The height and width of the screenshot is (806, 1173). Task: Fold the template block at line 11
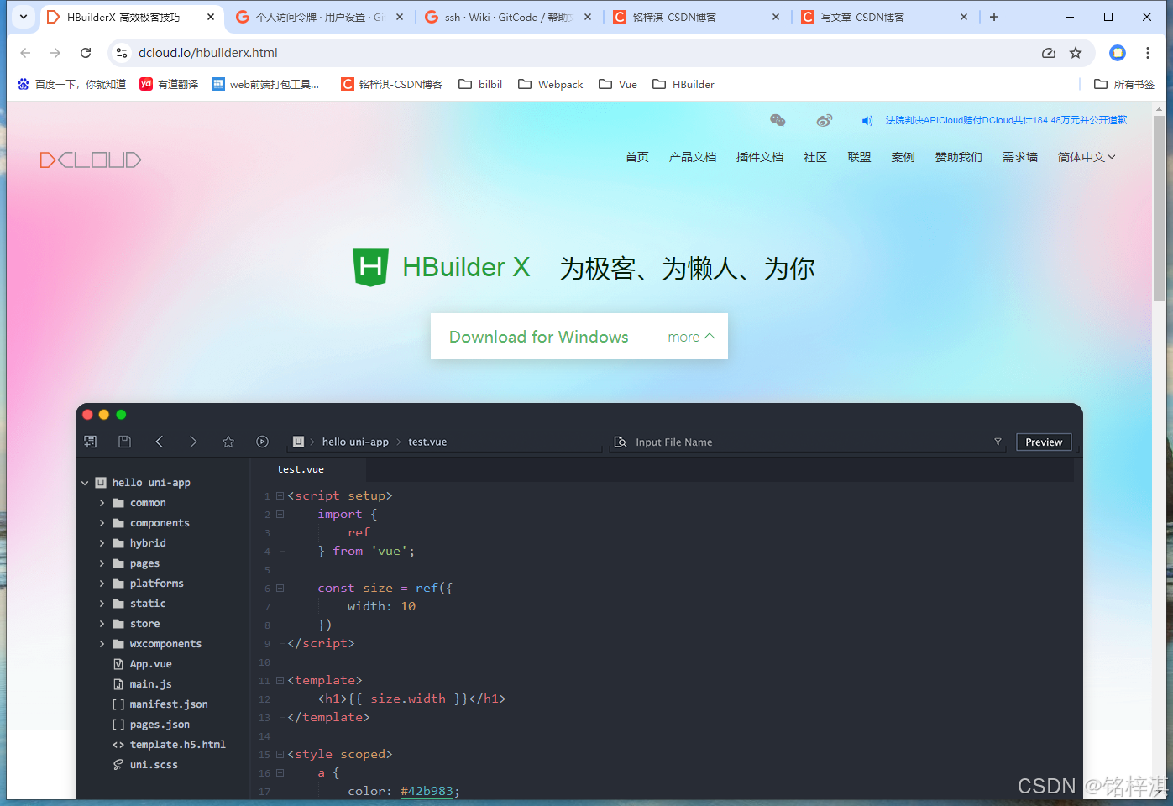pyautogui.click(x=280, y=681)
